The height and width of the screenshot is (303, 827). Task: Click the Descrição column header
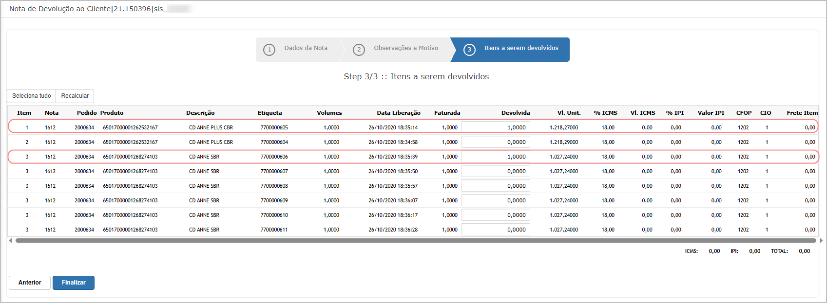point(200,113)
